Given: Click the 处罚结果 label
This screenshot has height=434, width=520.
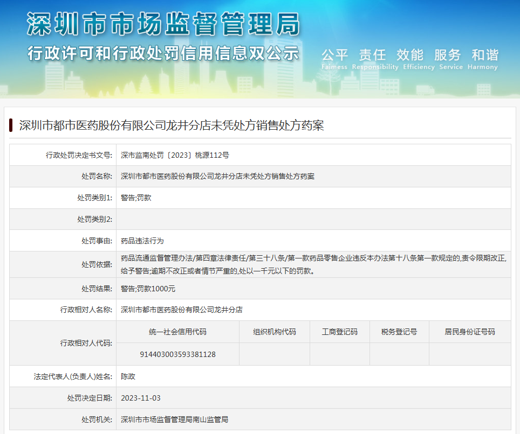Looking at the screenshot, I should [x=97, y=289].
